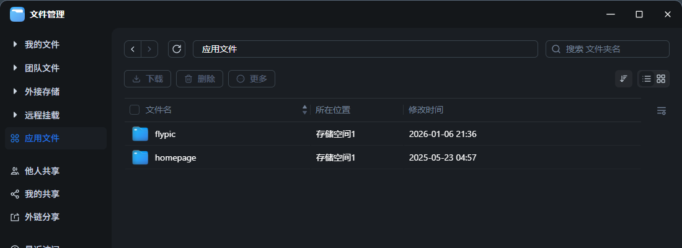The width and height of the screenshot is (682, 248).
Task: Expand the 我的文件 tree arrow
Action: tap(15, 45)
